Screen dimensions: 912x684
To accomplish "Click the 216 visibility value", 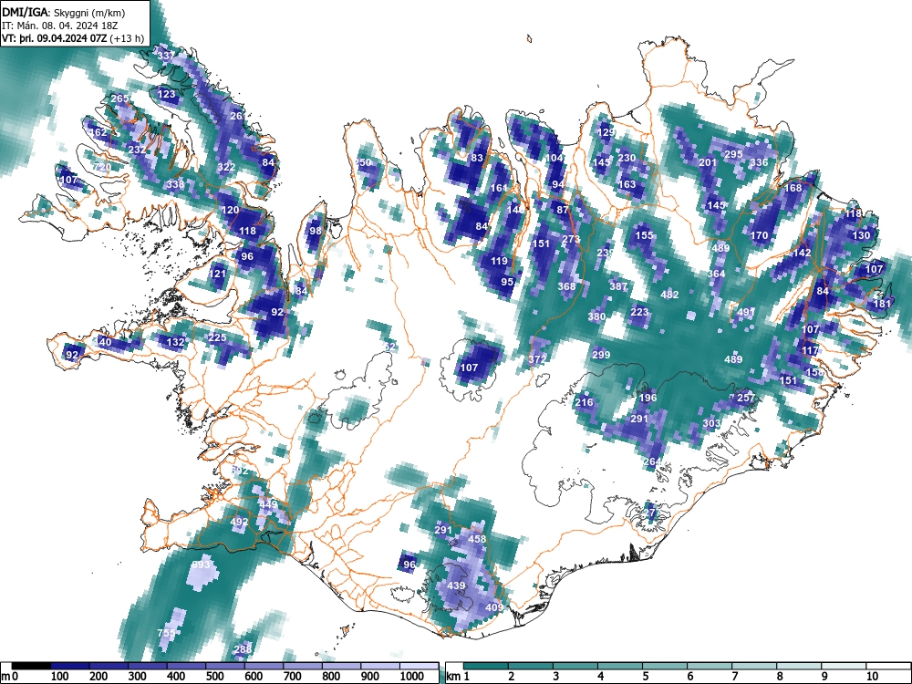I will pyautogui.click(x=584, y=402).
